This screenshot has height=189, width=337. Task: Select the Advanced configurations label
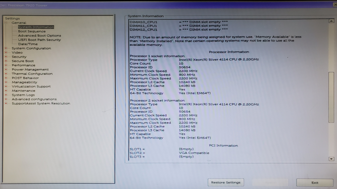tap(34, 99)
